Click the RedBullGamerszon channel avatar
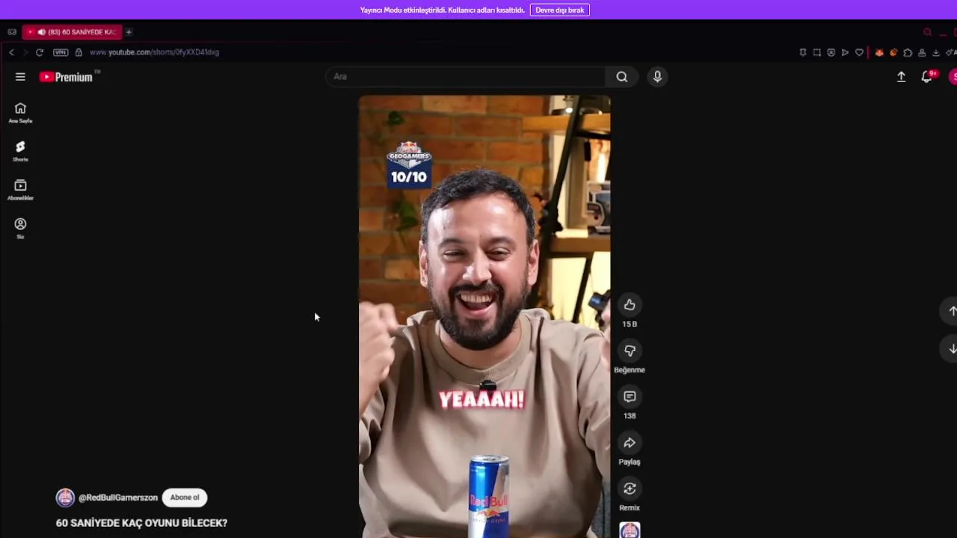This screenshot has height=538, width=957. [x=65, y=498]
